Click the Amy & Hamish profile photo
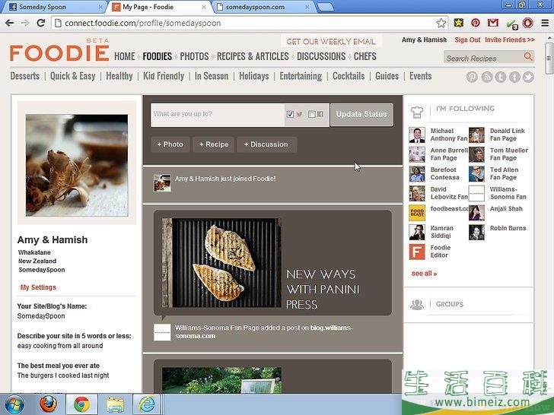 click(x=77, y=165)
